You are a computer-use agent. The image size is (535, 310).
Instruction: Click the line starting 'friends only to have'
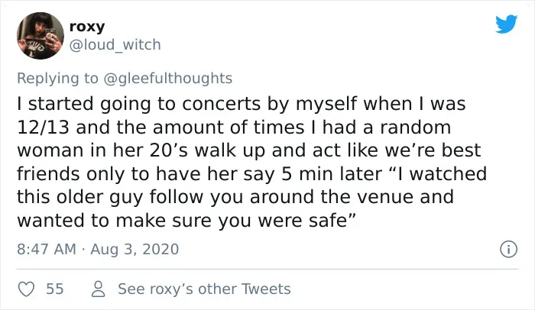(x=251, y=174)
